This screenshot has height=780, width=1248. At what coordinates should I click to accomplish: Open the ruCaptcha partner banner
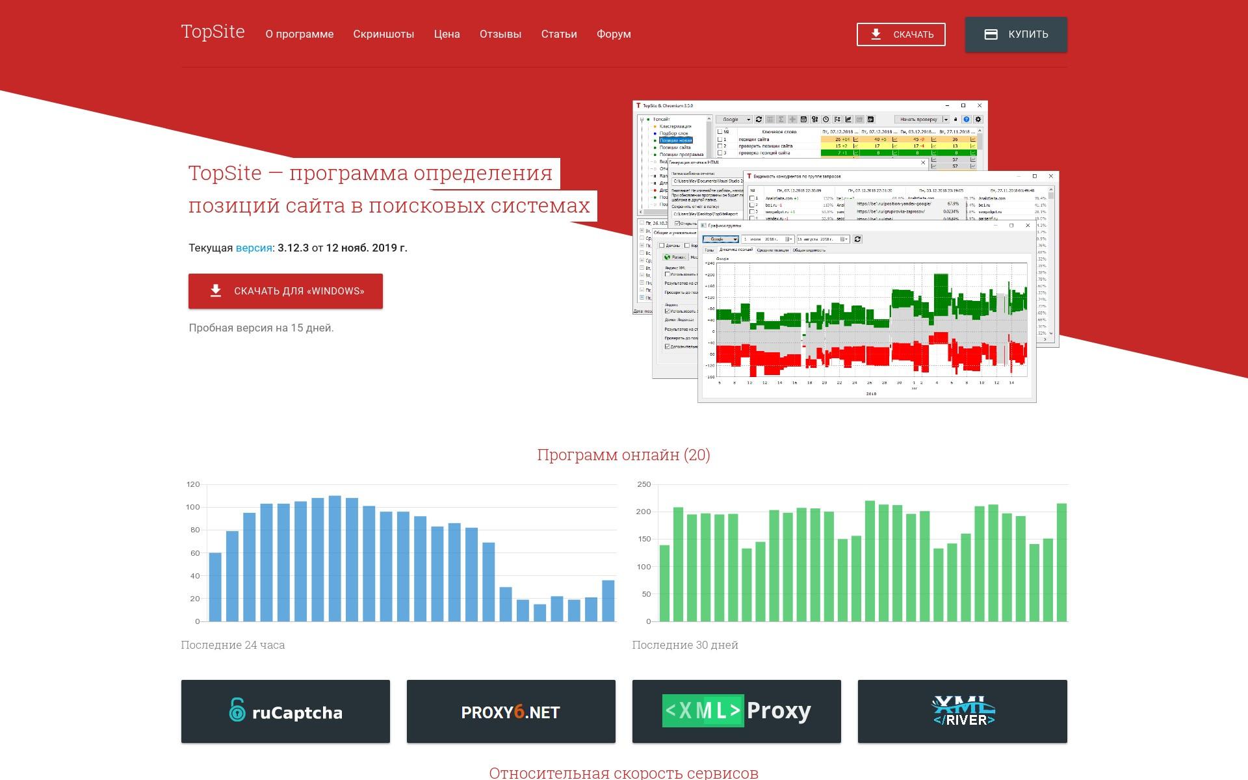[x=285, y=711]
